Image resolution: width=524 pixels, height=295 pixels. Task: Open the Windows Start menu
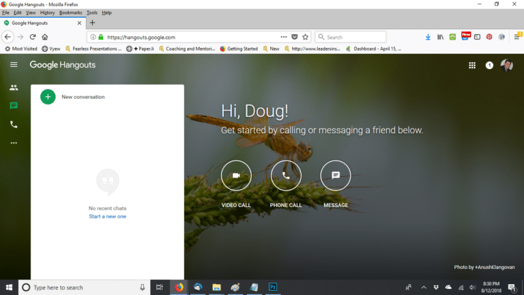click(9, 287)
